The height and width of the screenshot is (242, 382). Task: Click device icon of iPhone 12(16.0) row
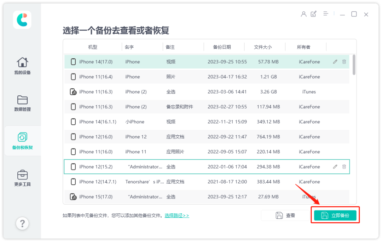pyautogui.click(x=73, y=137)
